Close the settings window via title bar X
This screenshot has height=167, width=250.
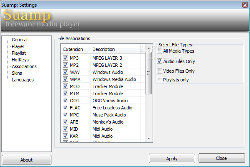point(245,5)
